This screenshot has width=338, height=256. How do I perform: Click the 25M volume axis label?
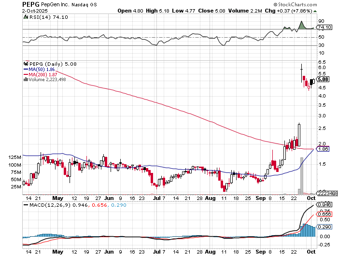tap(16, 186)
